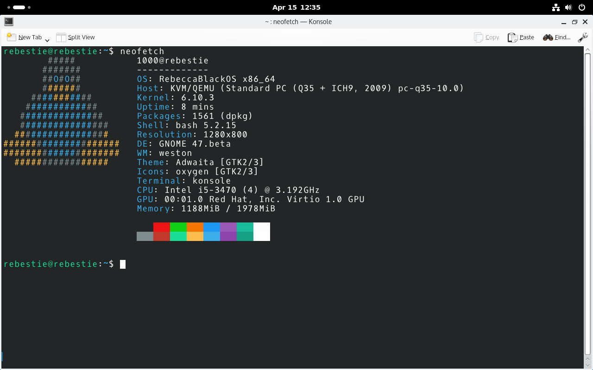Open the network status icon in top bar
This screenshot has width=593, height=370.
556,7
